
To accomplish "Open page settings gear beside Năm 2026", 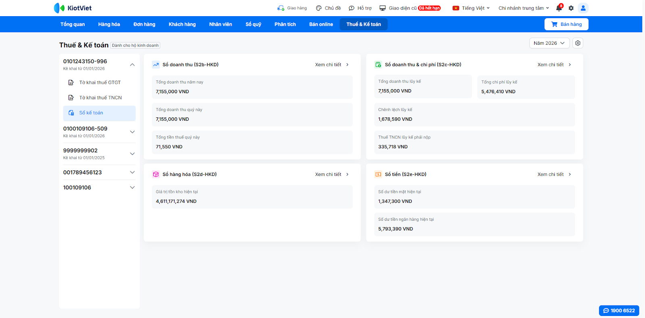I will [x=578, y=43].
